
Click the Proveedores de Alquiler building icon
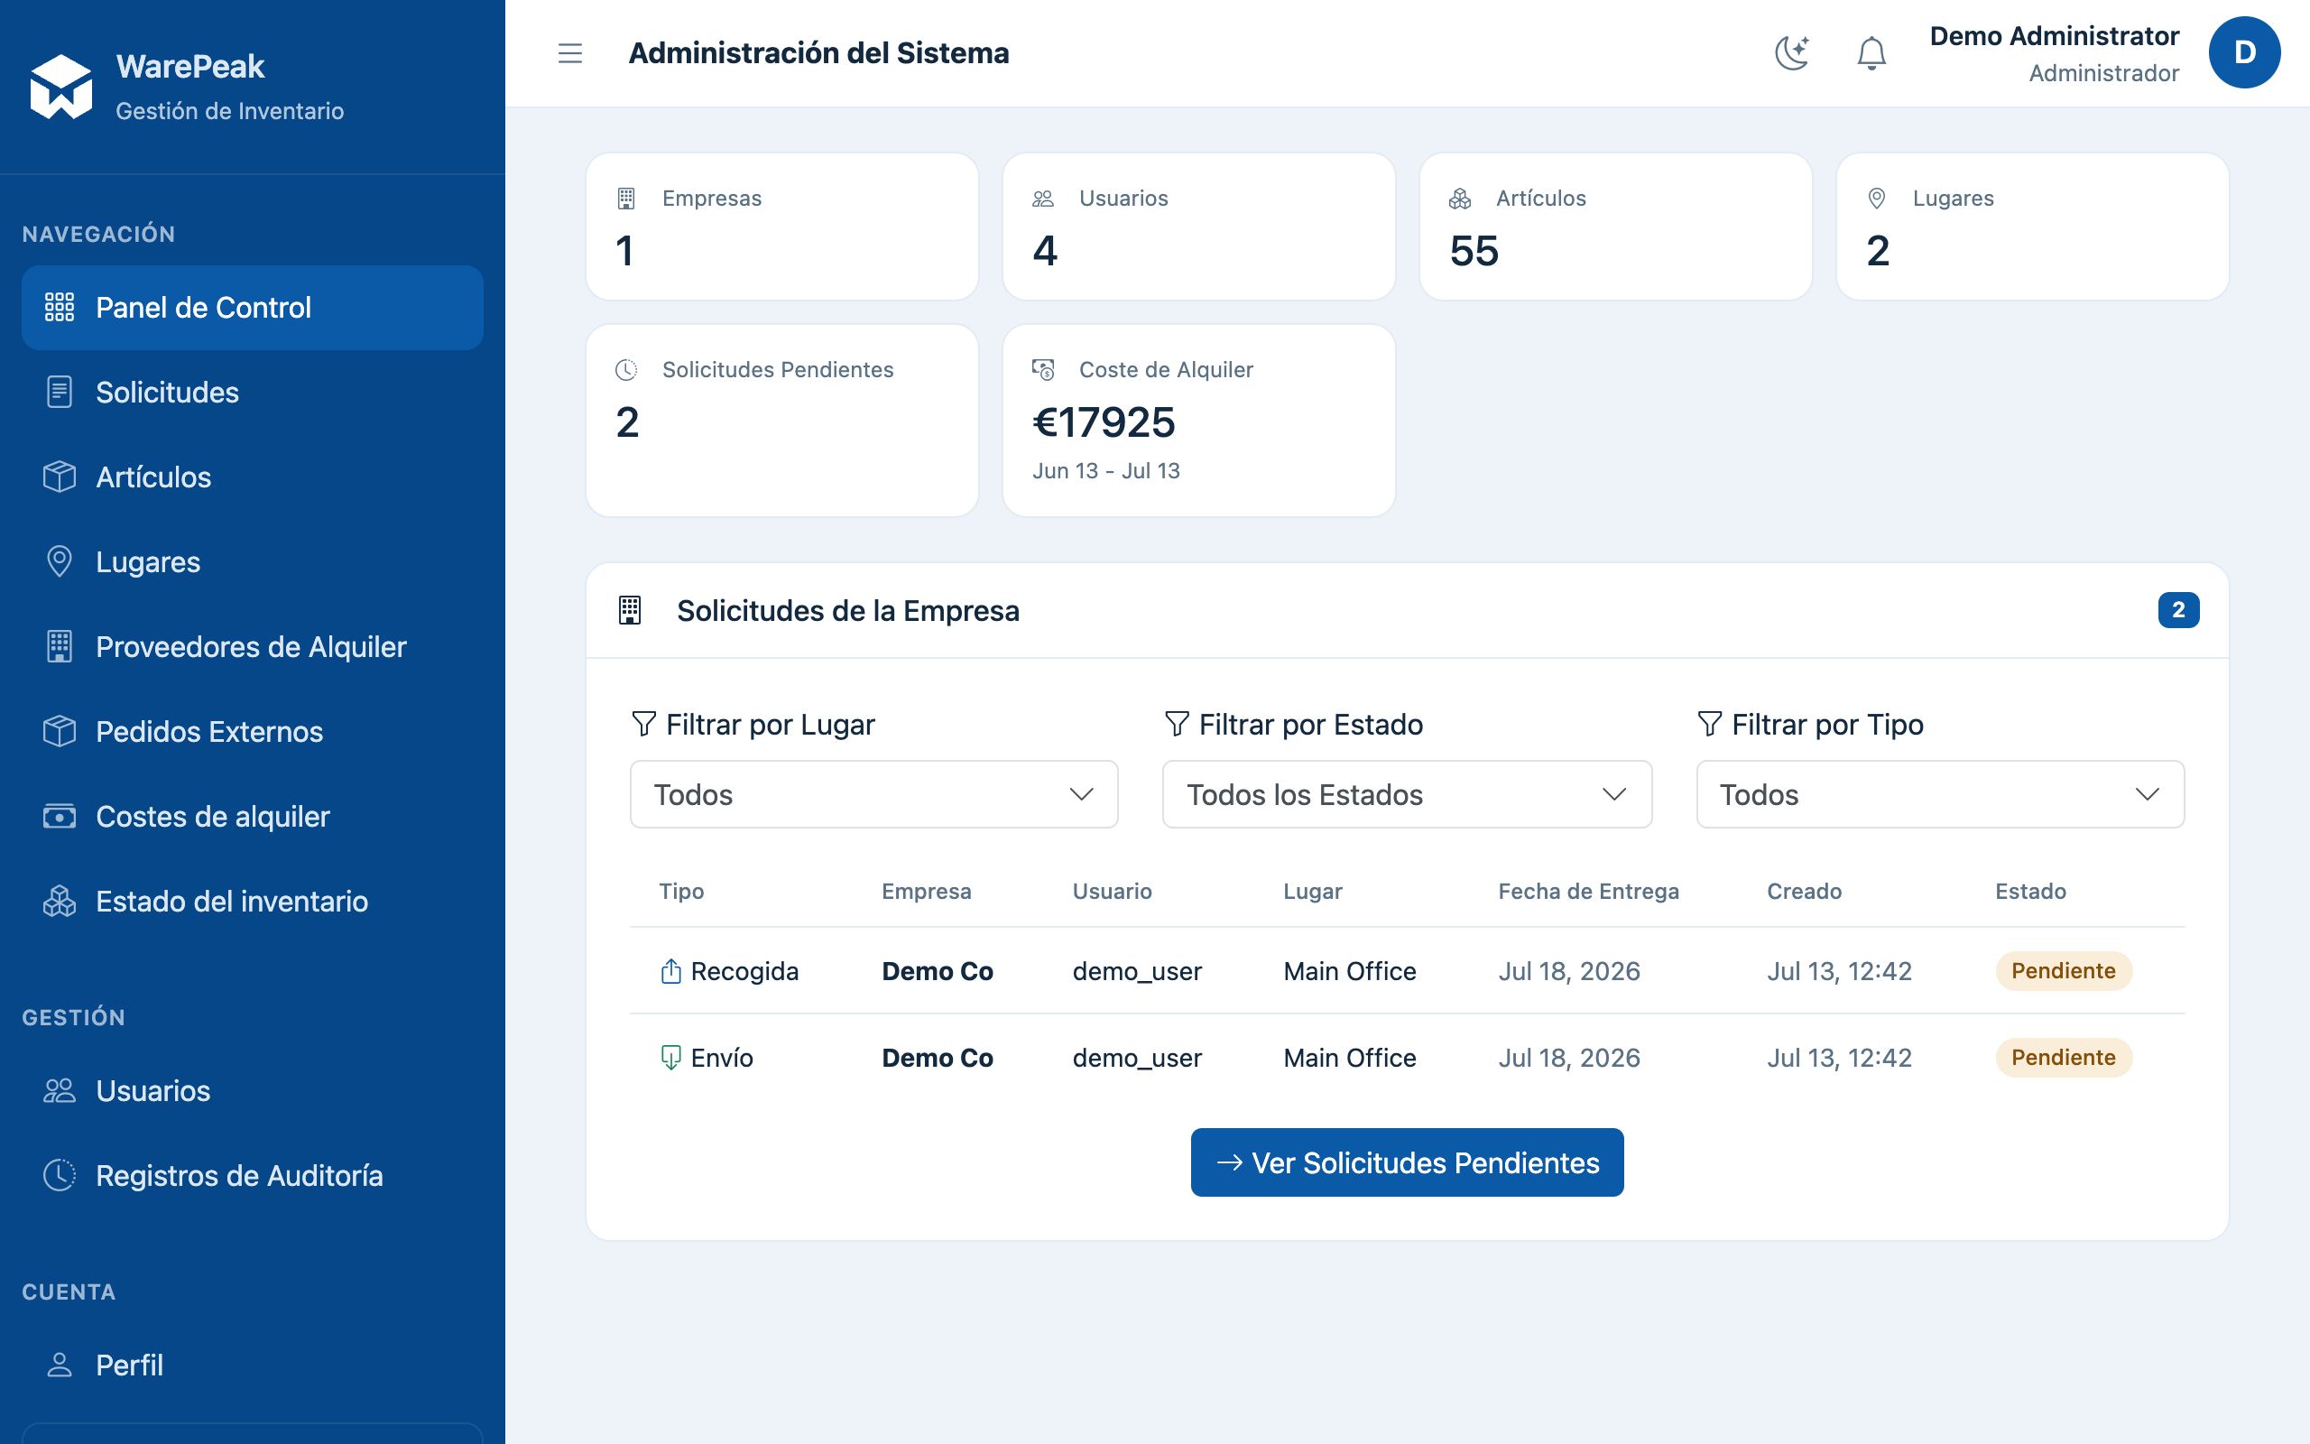point(60,646)
